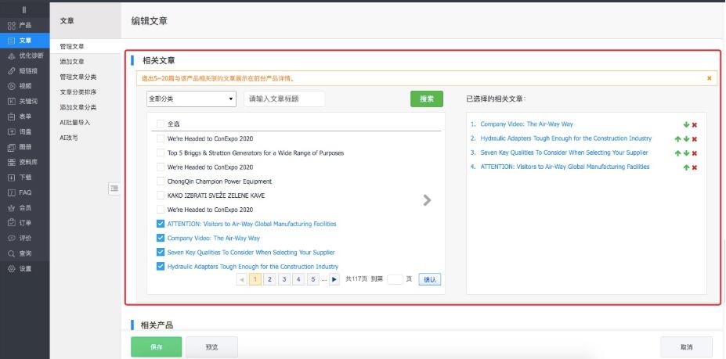Click the gray right arrow between the lists
This screenshot has width=726, height=359.
[x=427, y=199]
